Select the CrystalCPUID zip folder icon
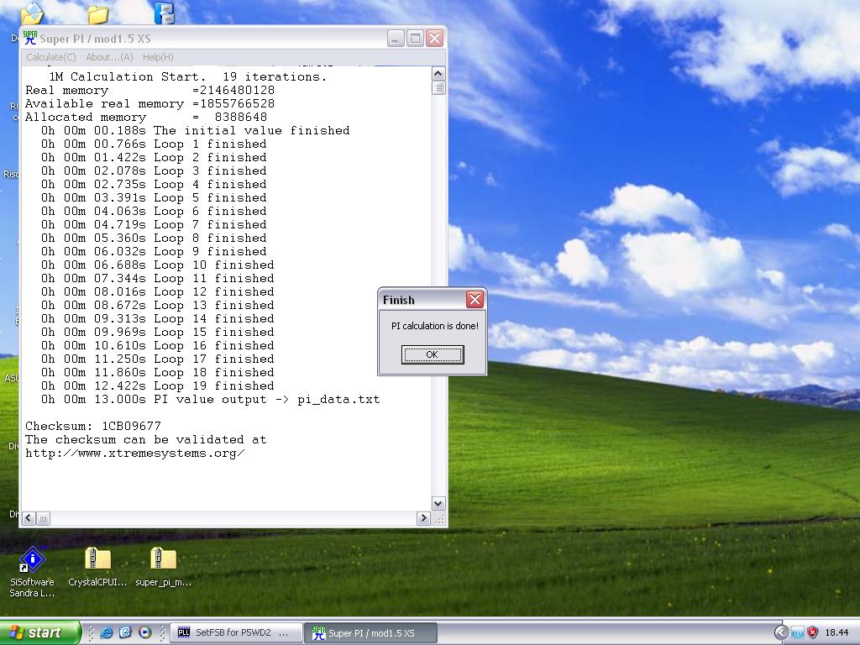This screenshot has width=860, height=645. (97, 558)
